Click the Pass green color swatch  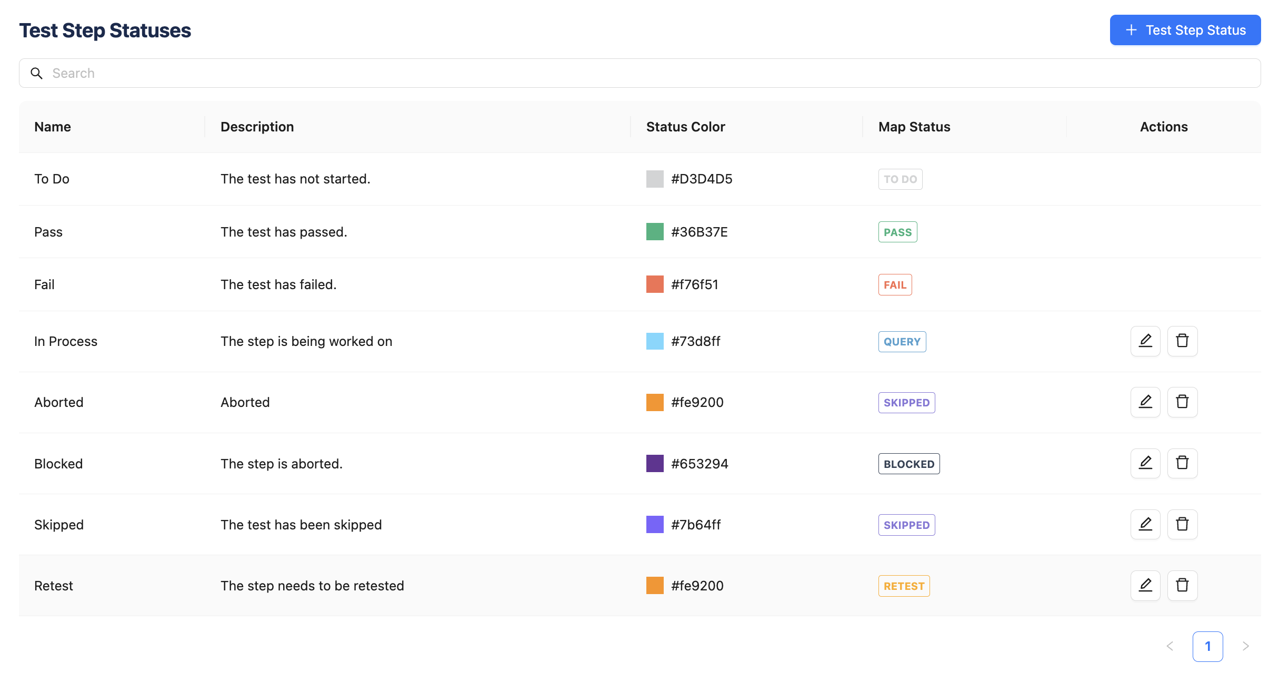coord(655,232)
